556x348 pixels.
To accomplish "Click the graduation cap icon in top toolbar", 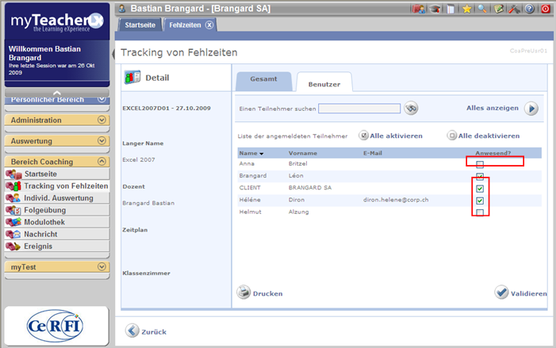I will click(x=435, y=9).
